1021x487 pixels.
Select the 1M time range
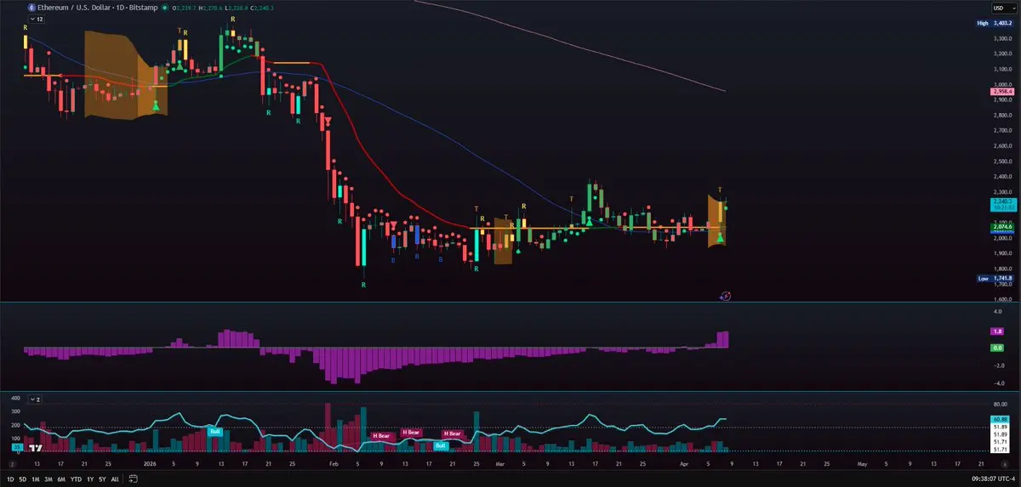(x=35, y=480)
